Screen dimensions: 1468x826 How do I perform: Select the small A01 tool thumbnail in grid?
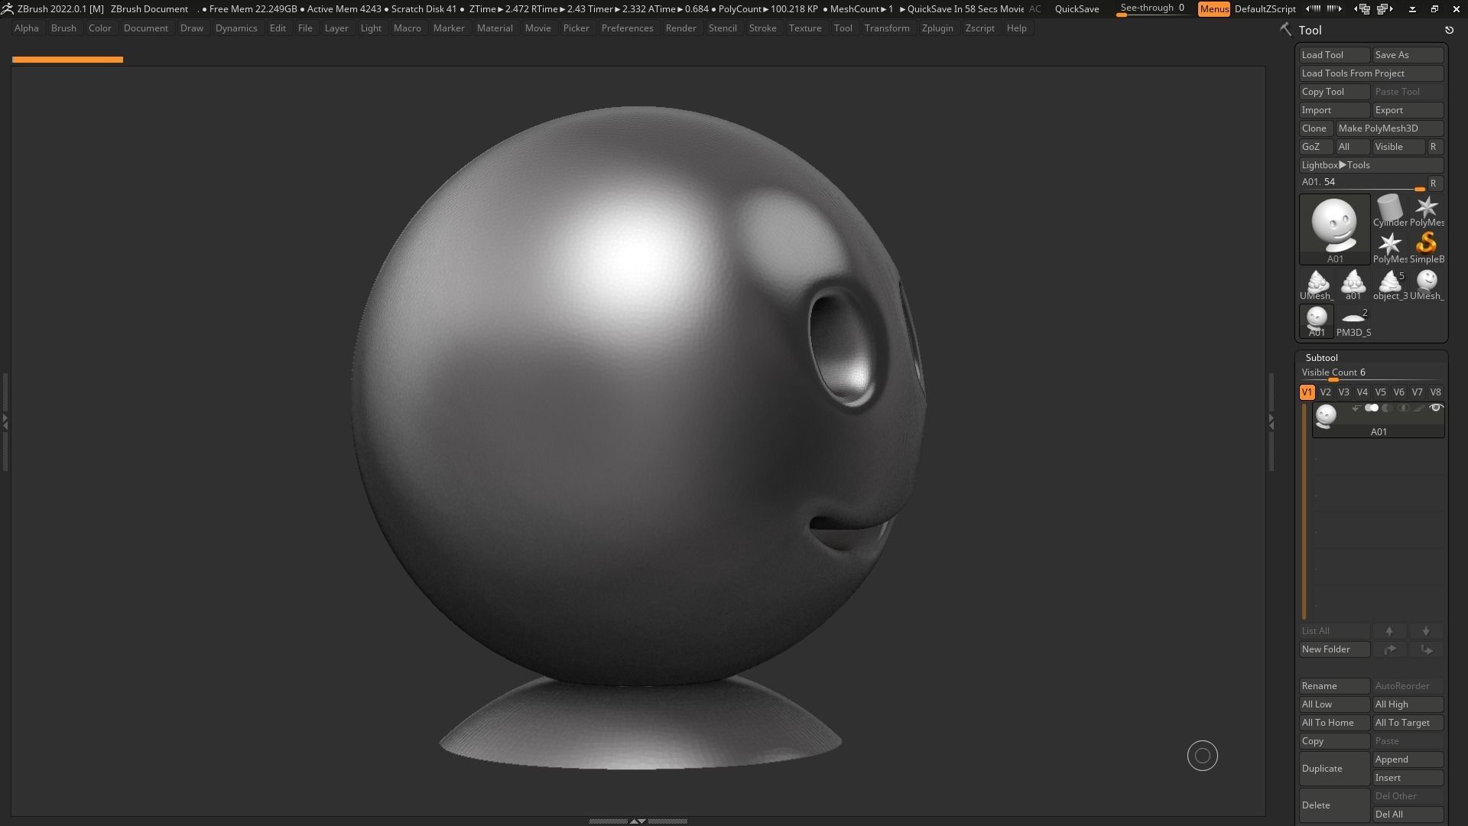[1316, 320]
